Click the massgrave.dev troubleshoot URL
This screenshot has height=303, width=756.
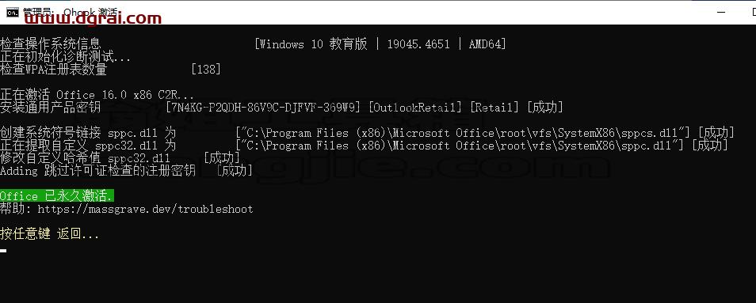pos(145,209)
